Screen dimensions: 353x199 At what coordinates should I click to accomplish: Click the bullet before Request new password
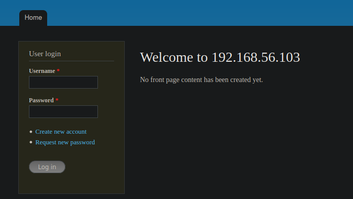(x=31, y=142)
